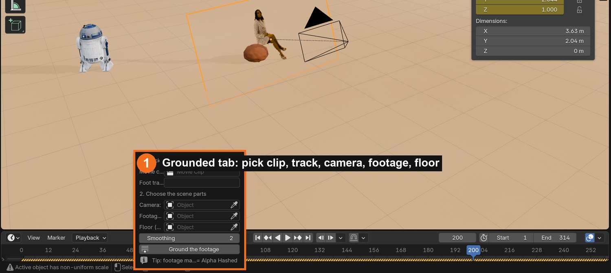Viewport: 611px width, 273px height.
Task: Toggle the timeline snapping magnet icon
Action: pos(354,238)
